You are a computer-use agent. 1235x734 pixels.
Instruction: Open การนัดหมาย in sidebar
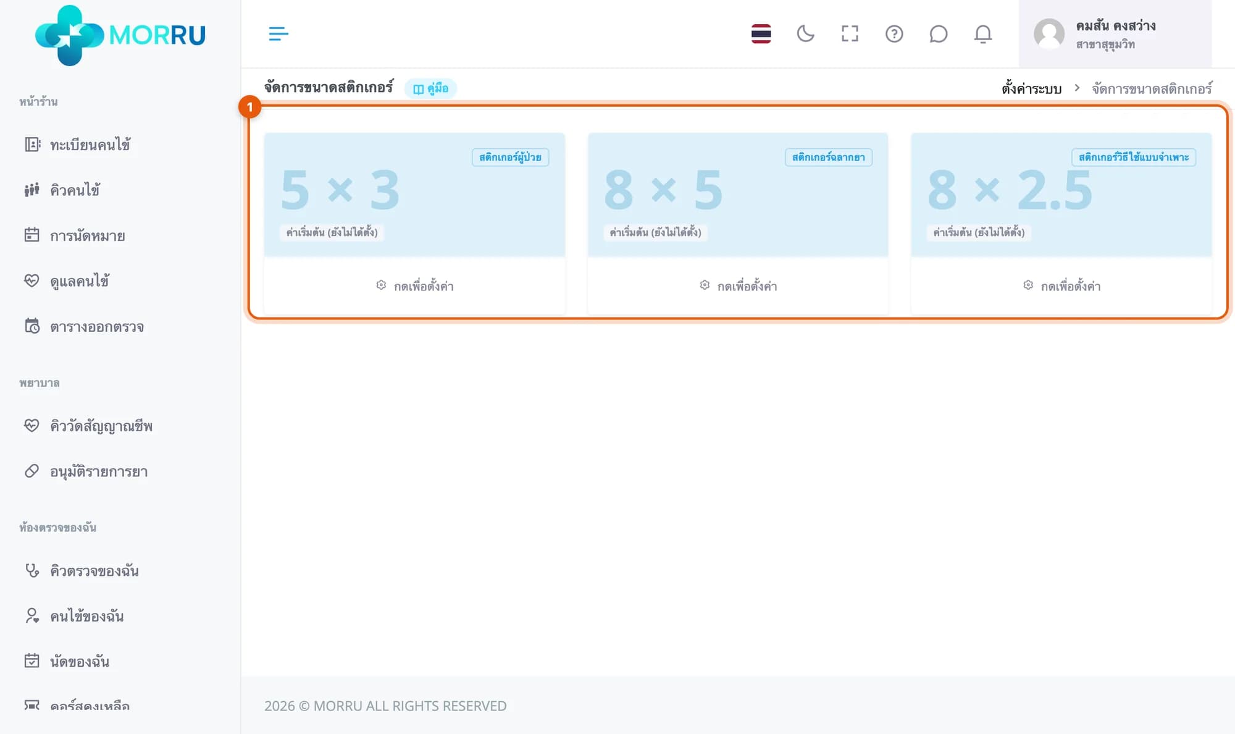pyautogui.click(x=75, y=235)
